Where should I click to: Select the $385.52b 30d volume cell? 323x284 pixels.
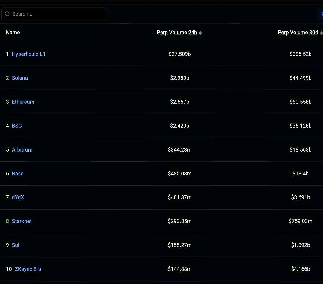click(x=301, y=54)
